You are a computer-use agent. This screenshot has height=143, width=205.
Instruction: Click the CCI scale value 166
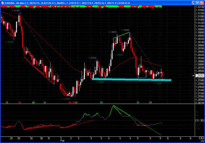pyautogui.click(x=197, y=112)
